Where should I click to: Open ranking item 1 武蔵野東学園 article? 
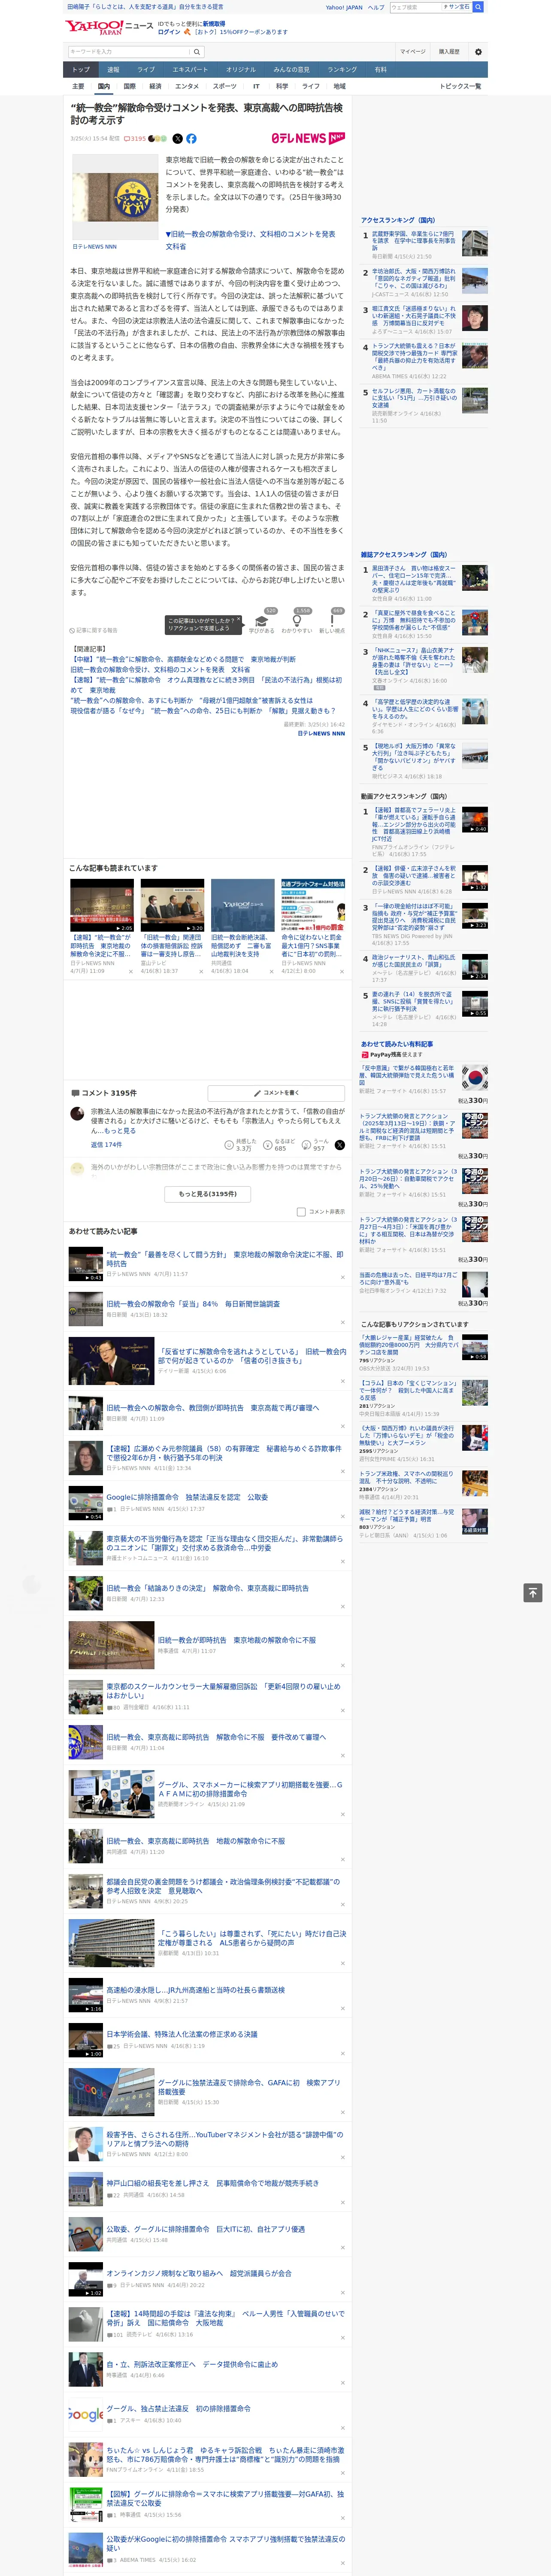coord(414,240)
